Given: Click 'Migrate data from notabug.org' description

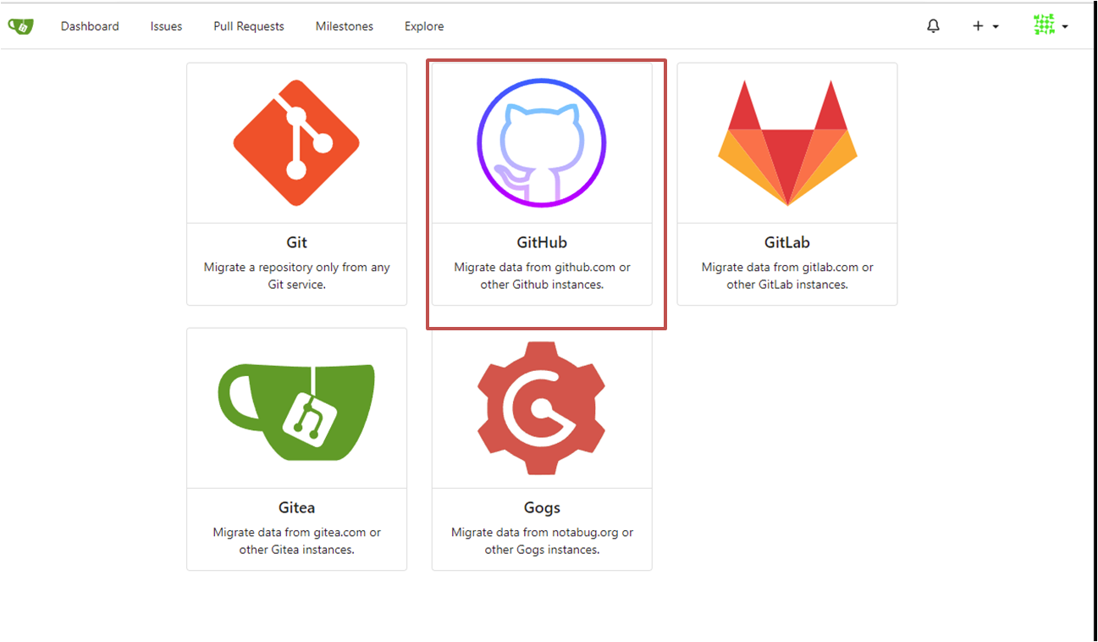Looking at the screenshot, I should 542,541.
